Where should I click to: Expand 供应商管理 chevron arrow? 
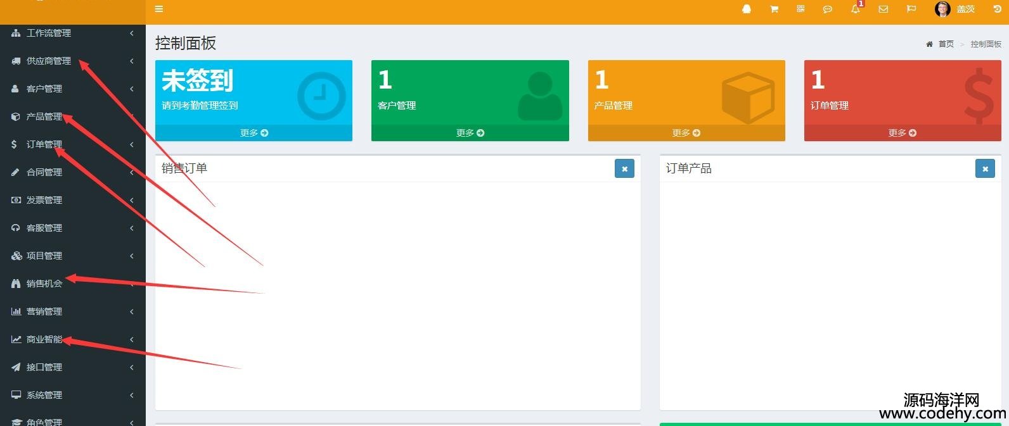click(x=132, y=61)
